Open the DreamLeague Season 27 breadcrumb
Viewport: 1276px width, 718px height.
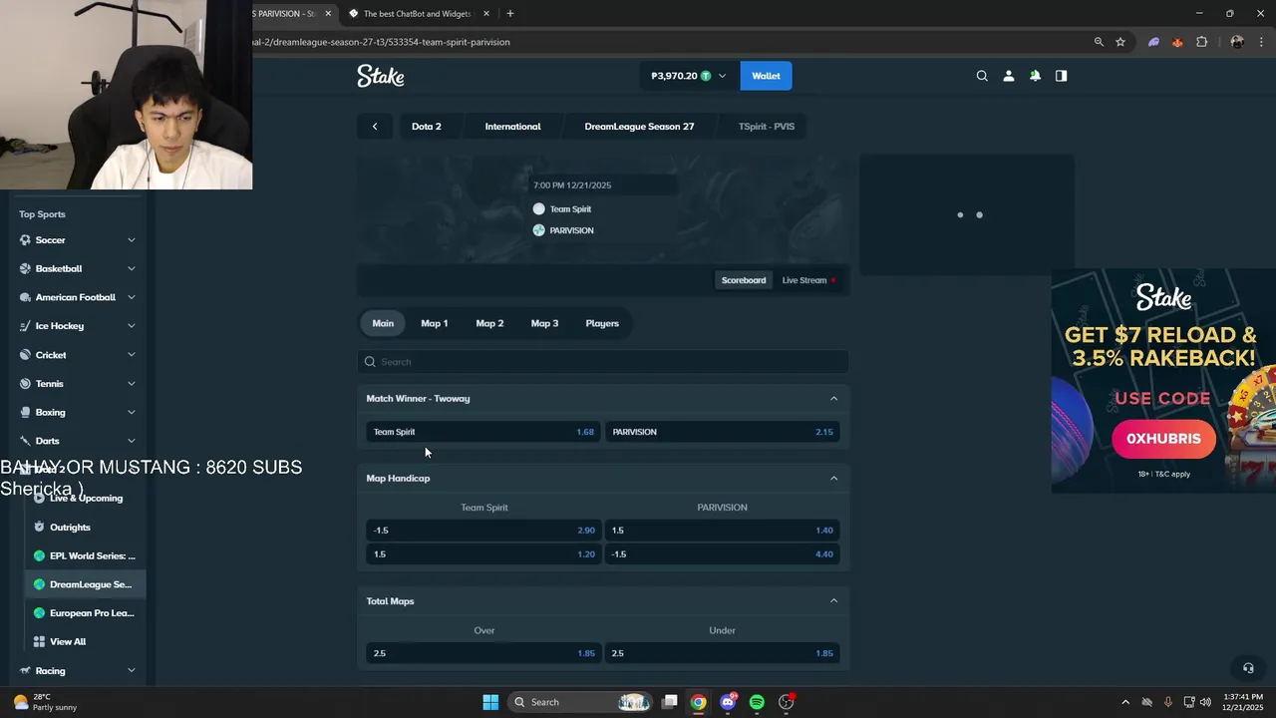tap(639, 127)
